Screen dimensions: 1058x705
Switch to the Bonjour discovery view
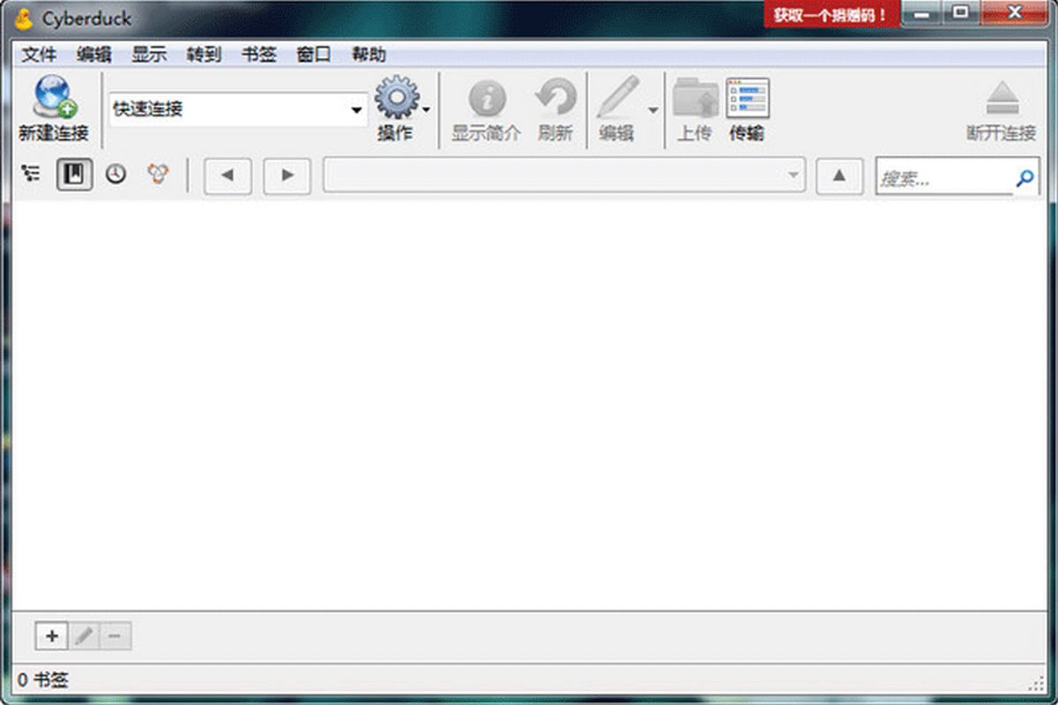tap(157, 174)
